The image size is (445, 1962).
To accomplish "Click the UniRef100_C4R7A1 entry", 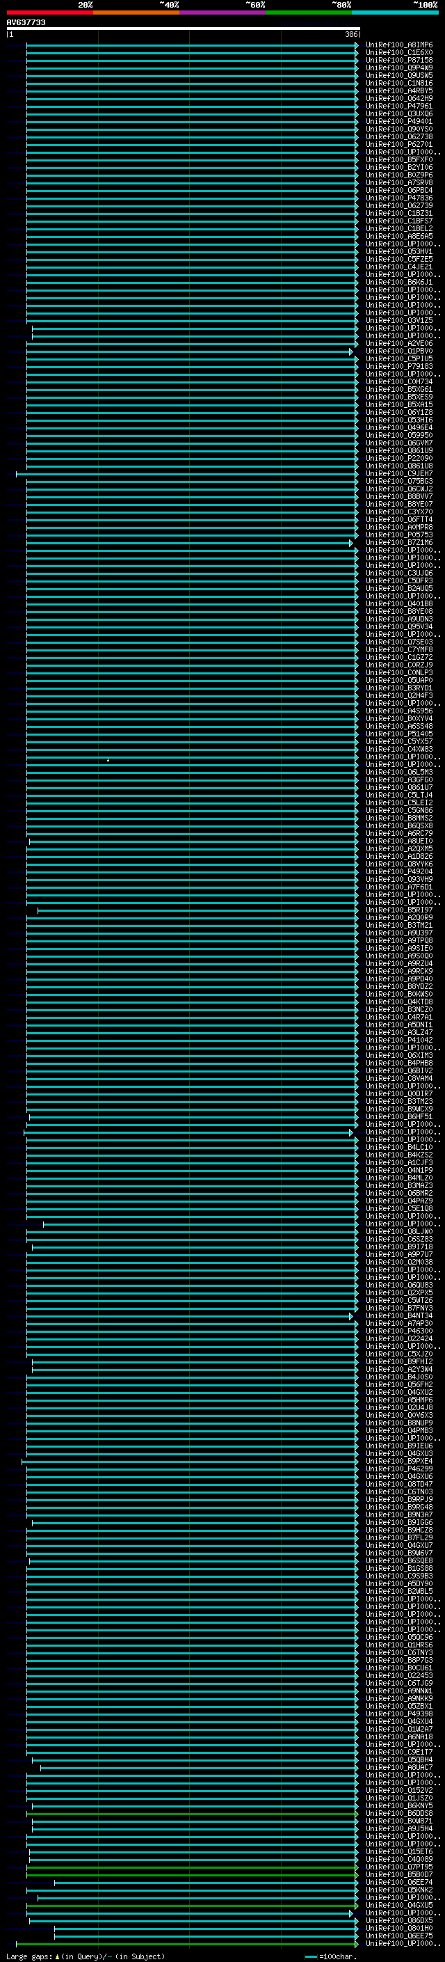I will pos(399,1017).
